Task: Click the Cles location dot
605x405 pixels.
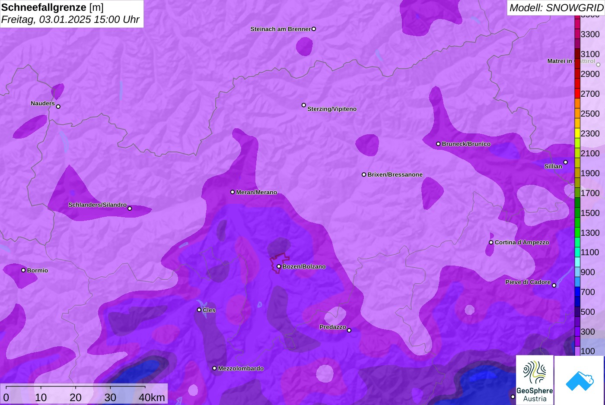Action: click(x=199, y=310)
